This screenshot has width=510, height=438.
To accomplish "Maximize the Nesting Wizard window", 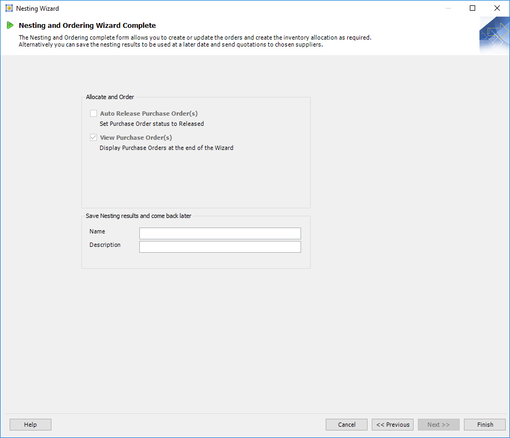I will tap(472, 9).
